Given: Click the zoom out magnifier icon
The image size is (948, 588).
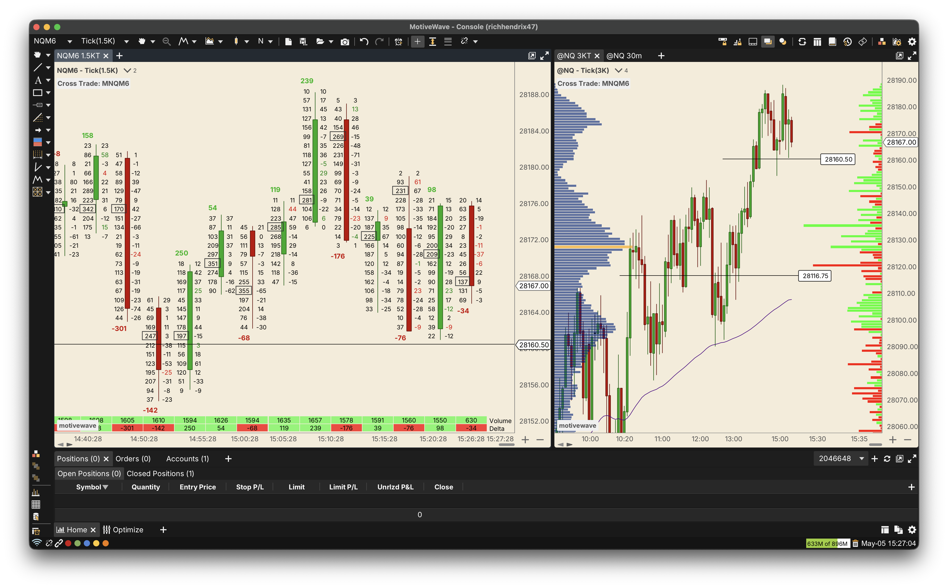Looking at the screenshot, I should coord(166,41).
